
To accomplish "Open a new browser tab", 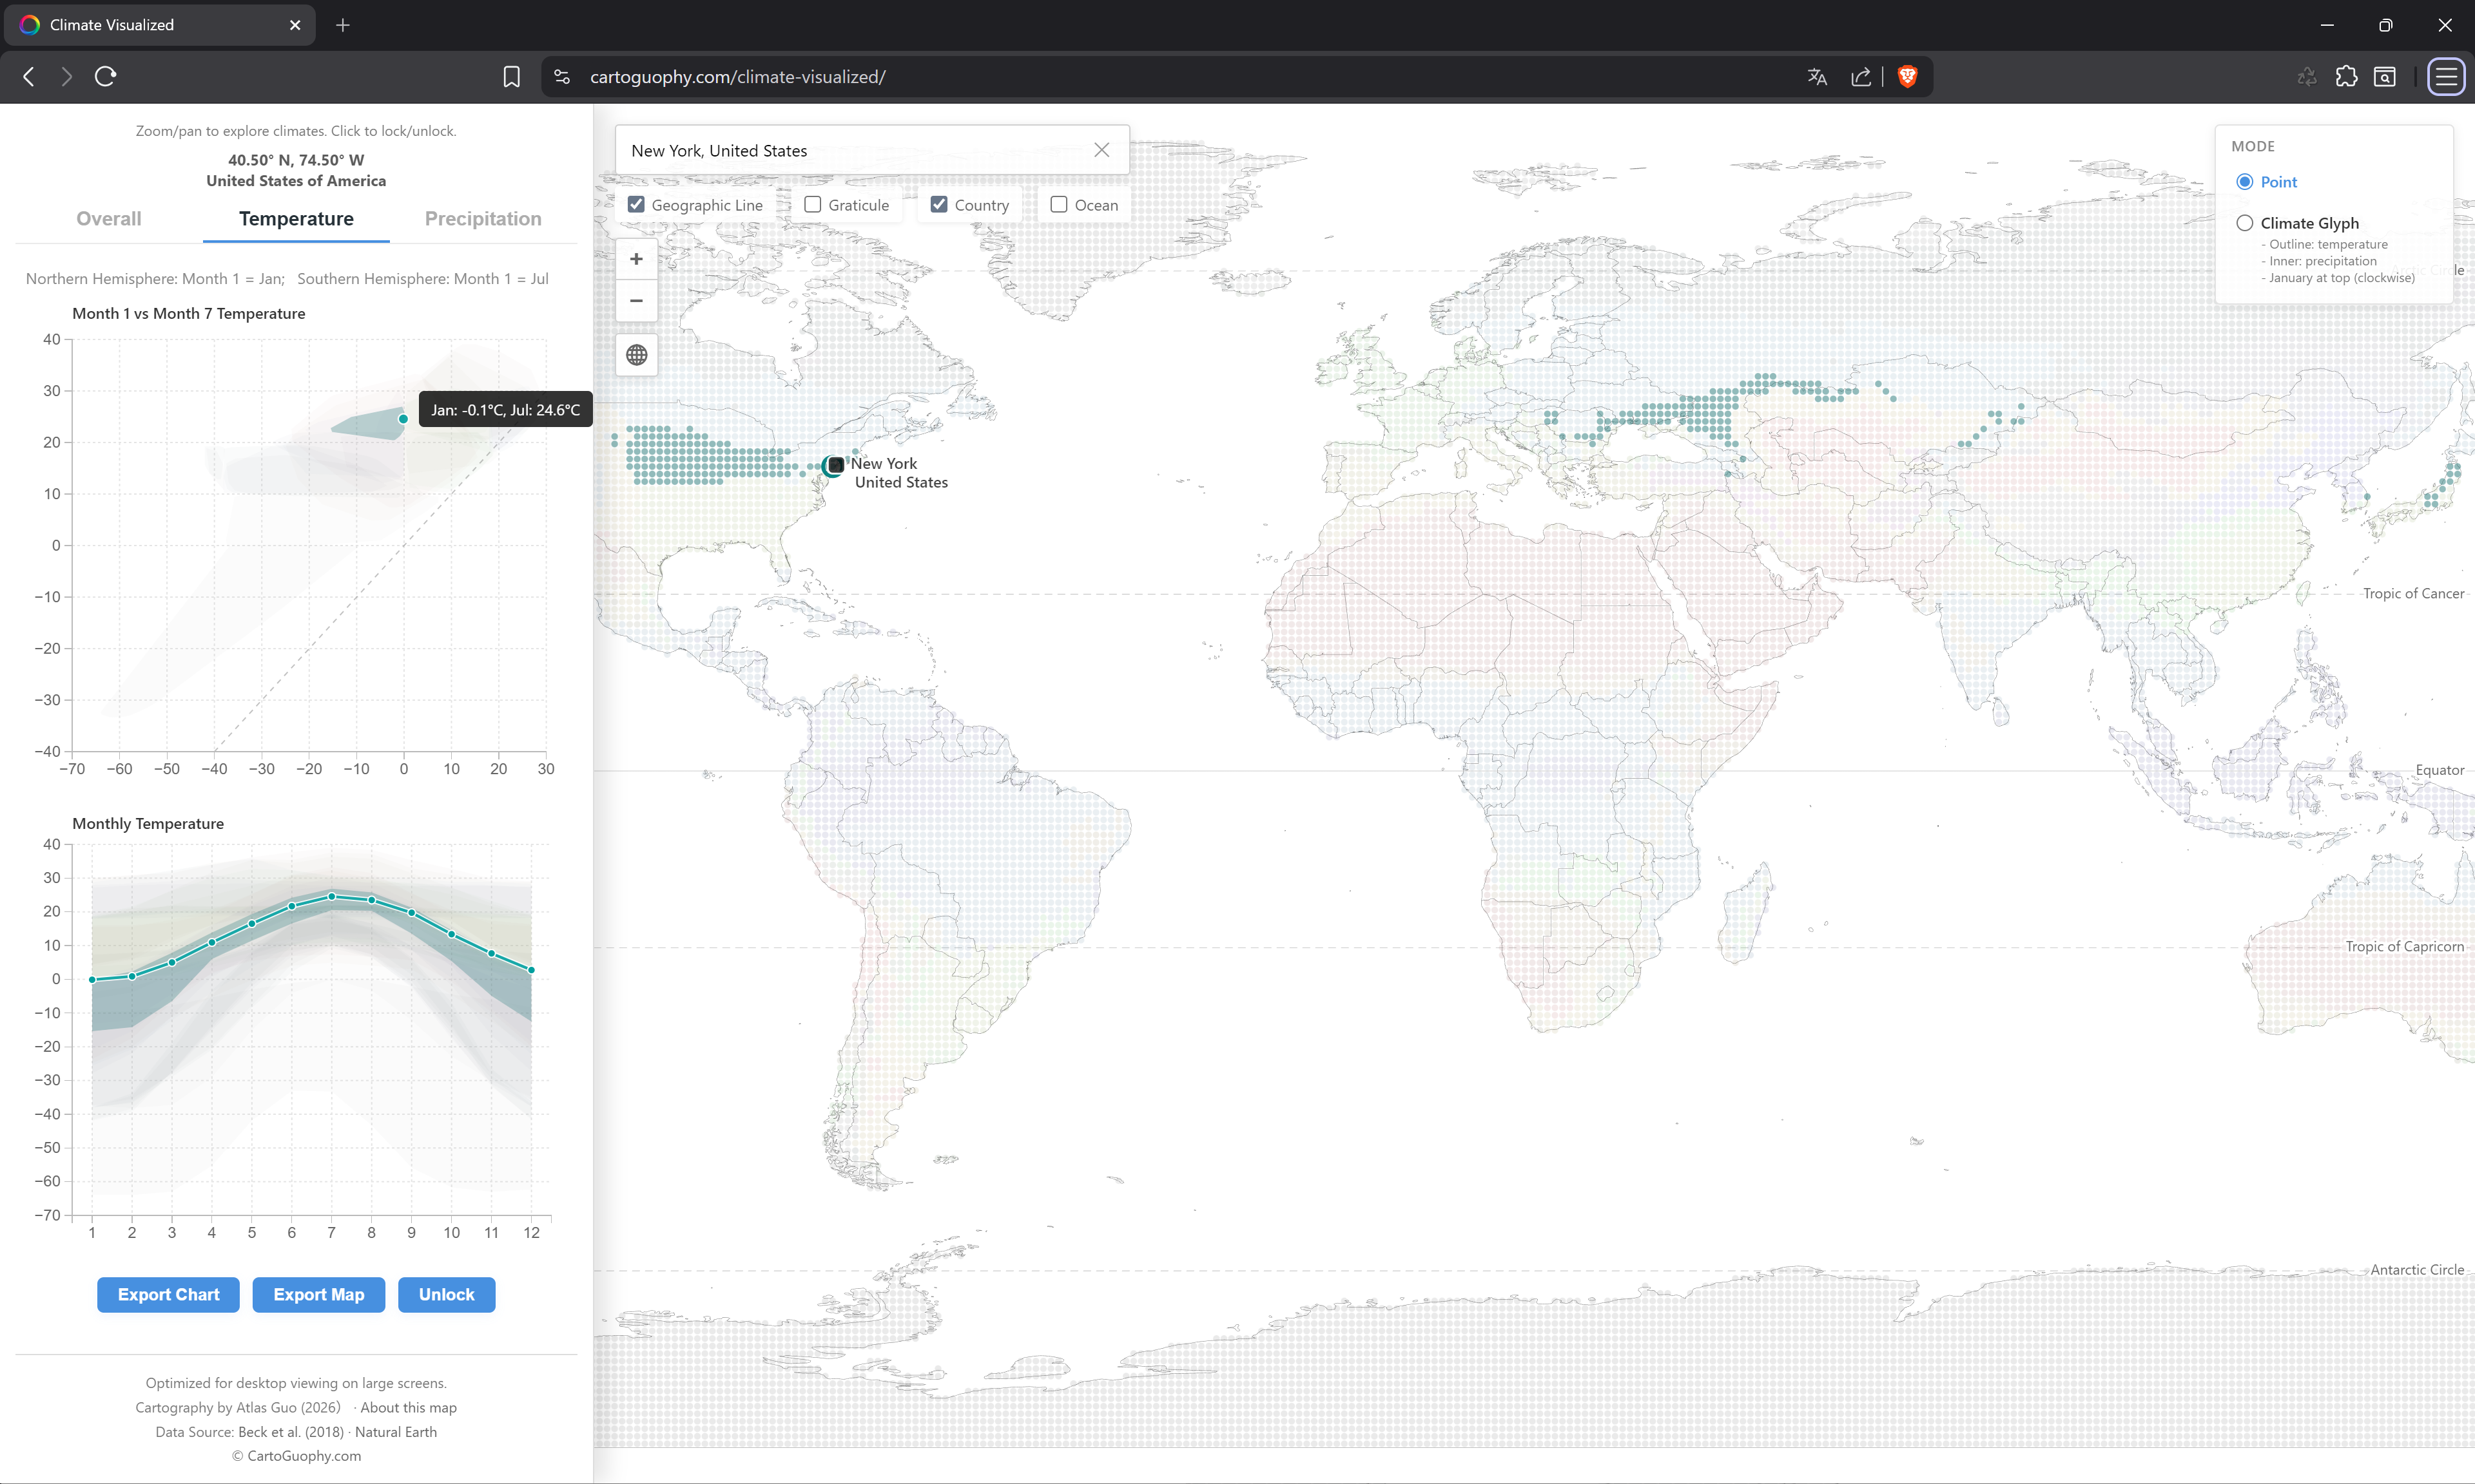I will [x=343, y=25].
